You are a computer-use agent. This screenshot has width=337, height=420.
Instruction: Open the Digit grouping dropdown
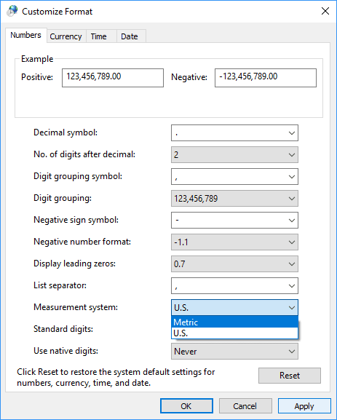234,199
